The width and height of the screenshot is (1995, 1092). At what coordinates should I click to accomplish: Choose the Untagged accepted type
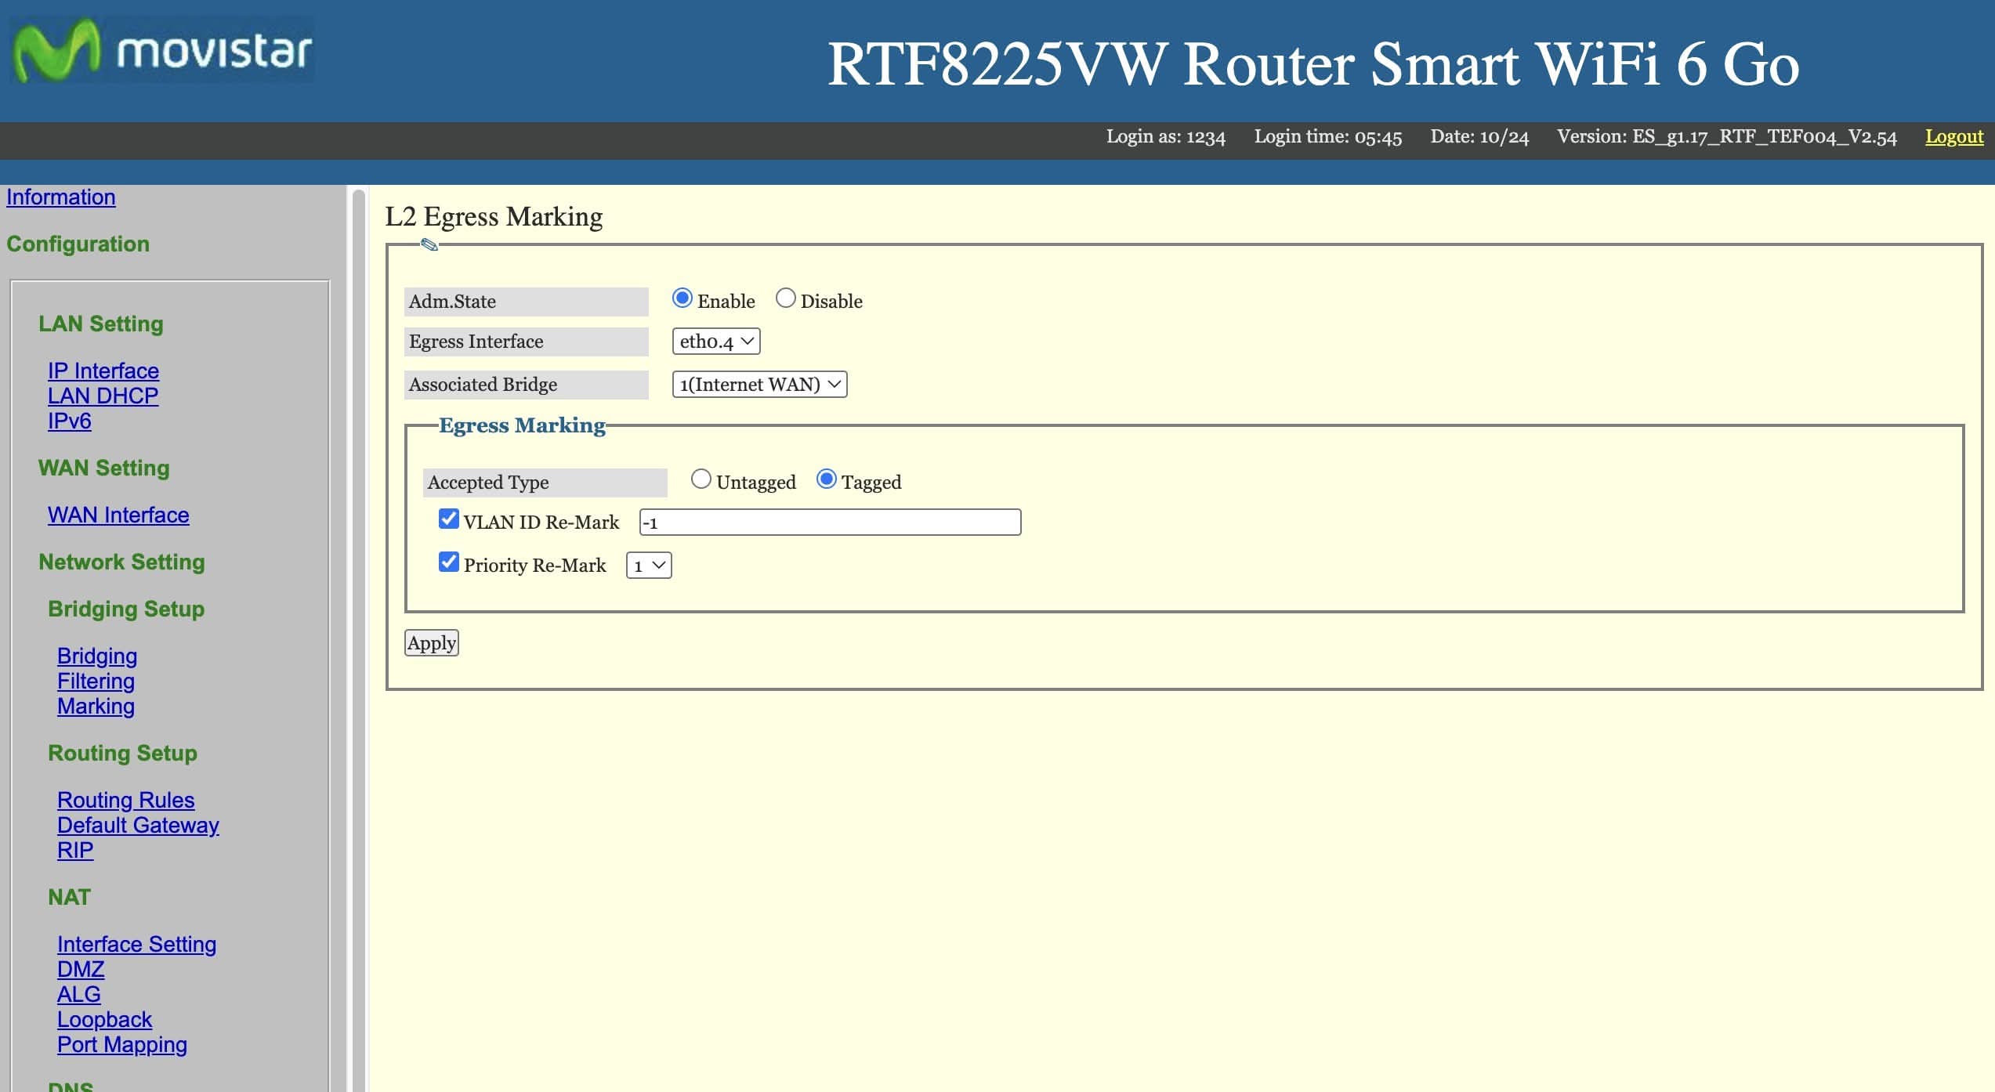(701, 479)
